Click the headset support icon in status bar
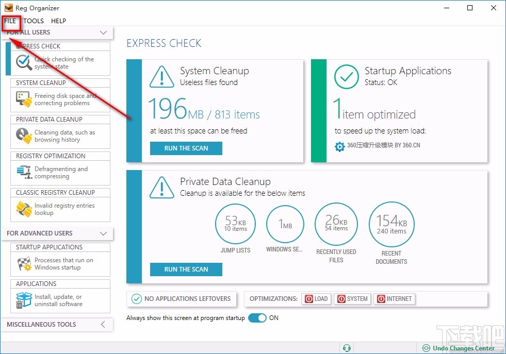The image size is (506, 354). [x=347, y=348]
